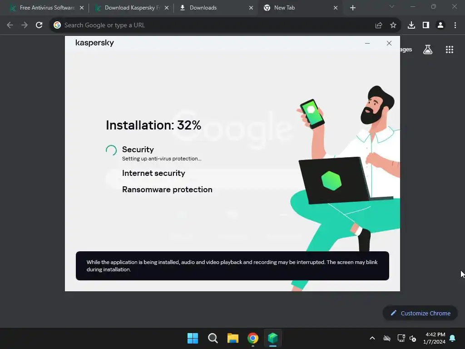Close the Kaspersky installer window
465x349 pixels.
point(389,43)
